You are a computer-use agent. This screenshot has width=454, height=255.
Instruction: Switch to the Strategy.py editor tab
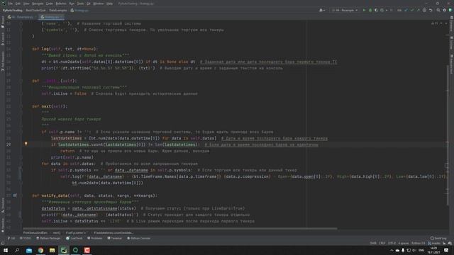[x=52, y=17]
